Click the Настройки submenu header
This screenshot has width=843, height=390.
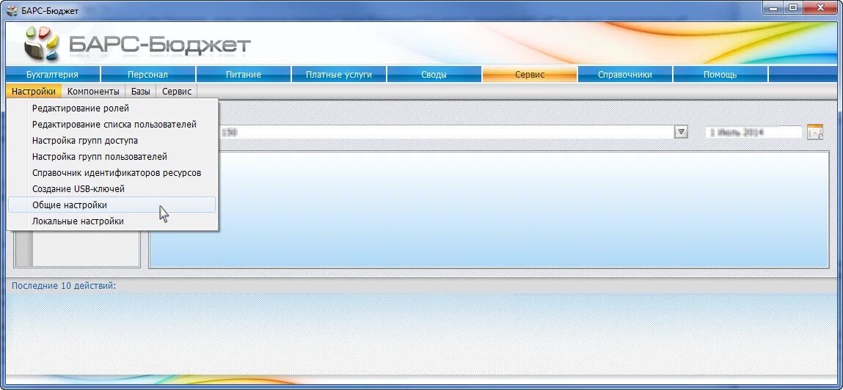[33, 92]
